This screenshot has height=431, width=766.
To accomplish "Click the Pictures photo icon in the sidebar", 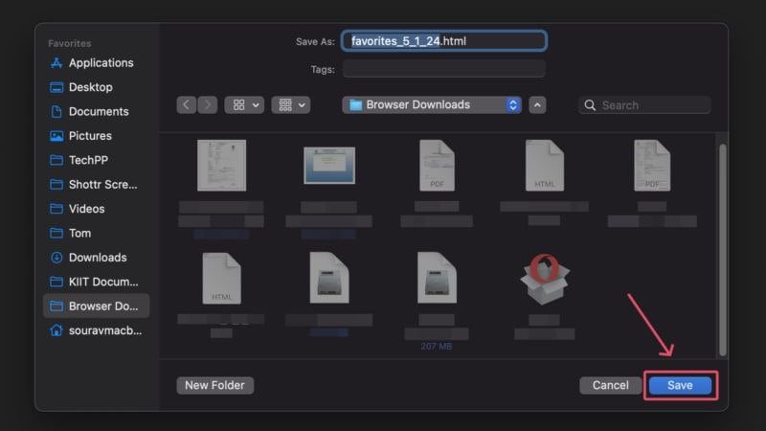I will [56, 136].
